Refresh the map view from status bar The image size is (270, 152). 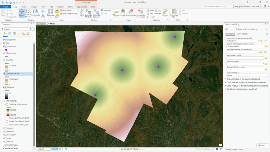tap(221, 149)
